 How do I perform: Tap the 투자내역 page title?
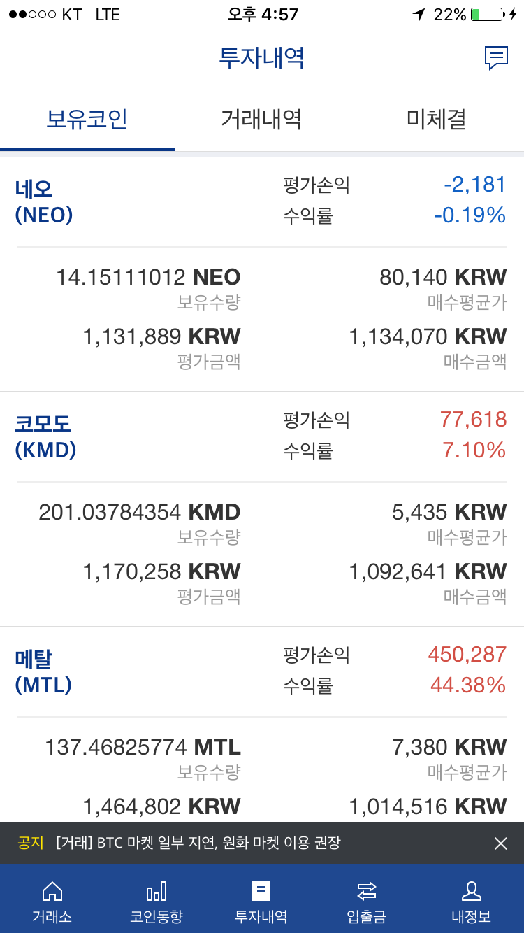click(x=262, y=58)
